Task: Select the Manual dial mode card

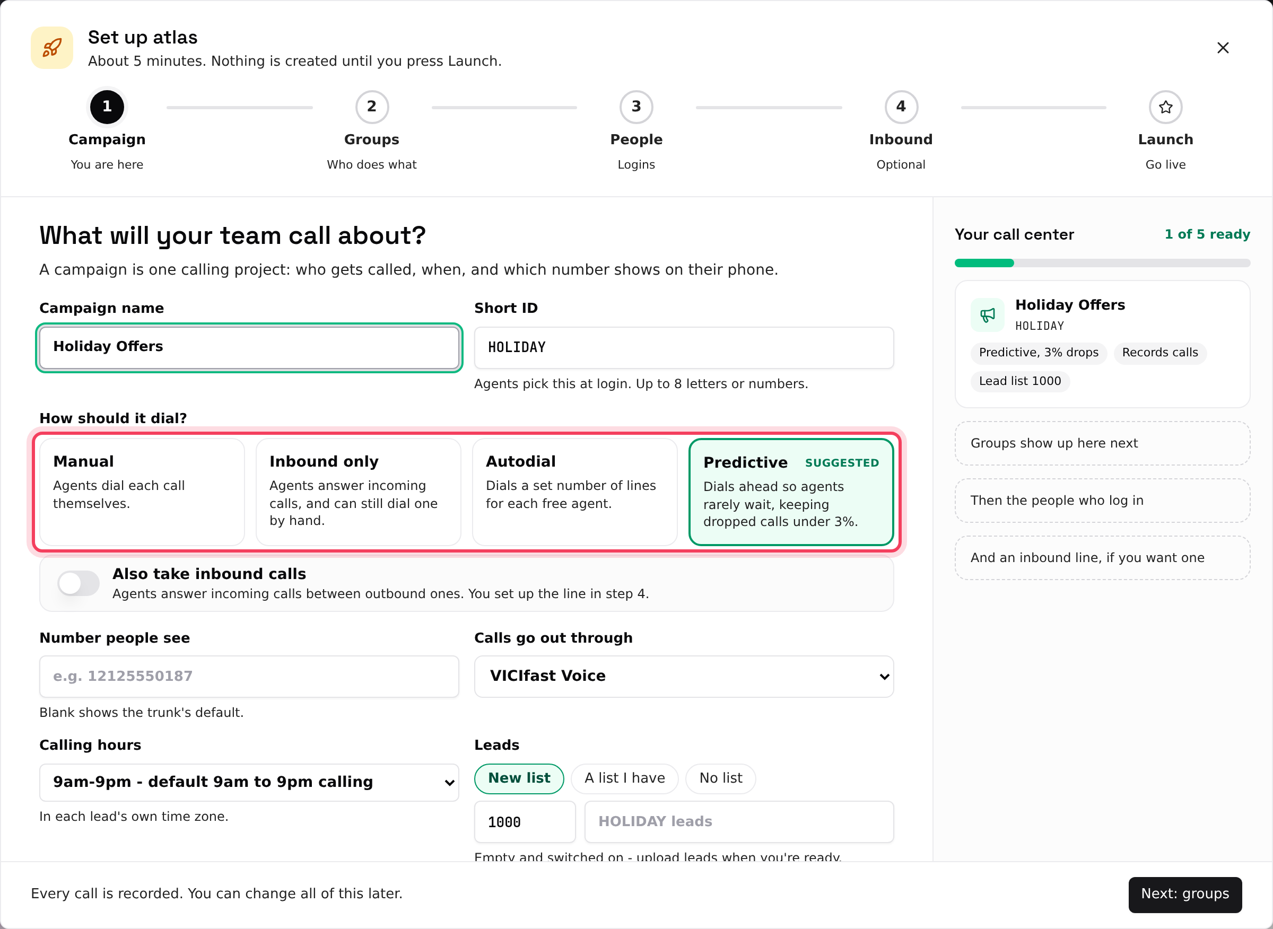Action: [142, 492]
